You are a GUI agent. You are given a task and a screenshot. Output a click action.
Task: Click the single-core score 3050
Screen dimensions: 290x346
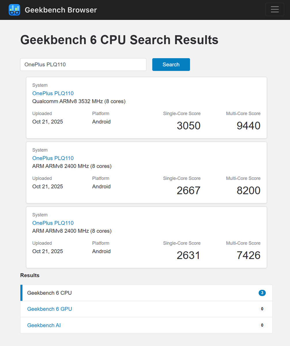(x=189, y=126)
